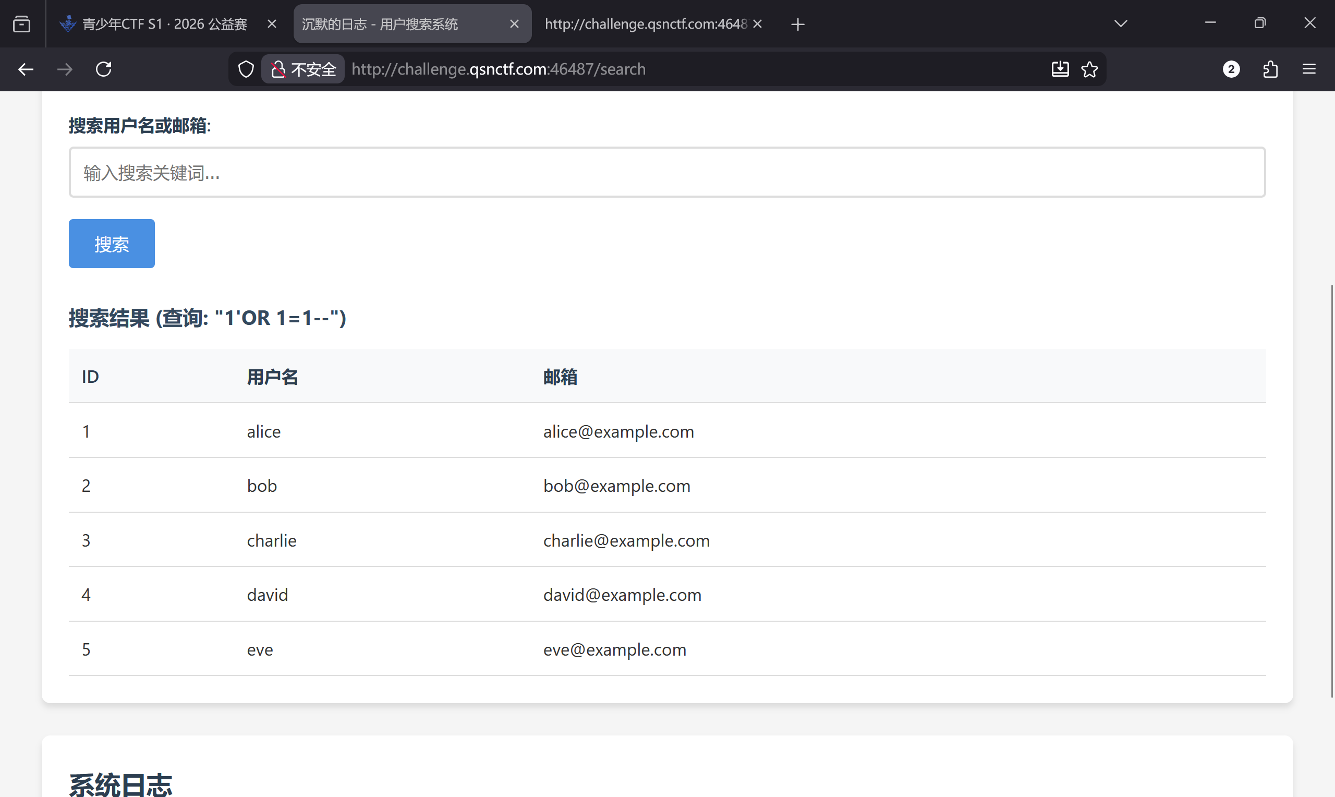Go back to previous page

point(25,69)
